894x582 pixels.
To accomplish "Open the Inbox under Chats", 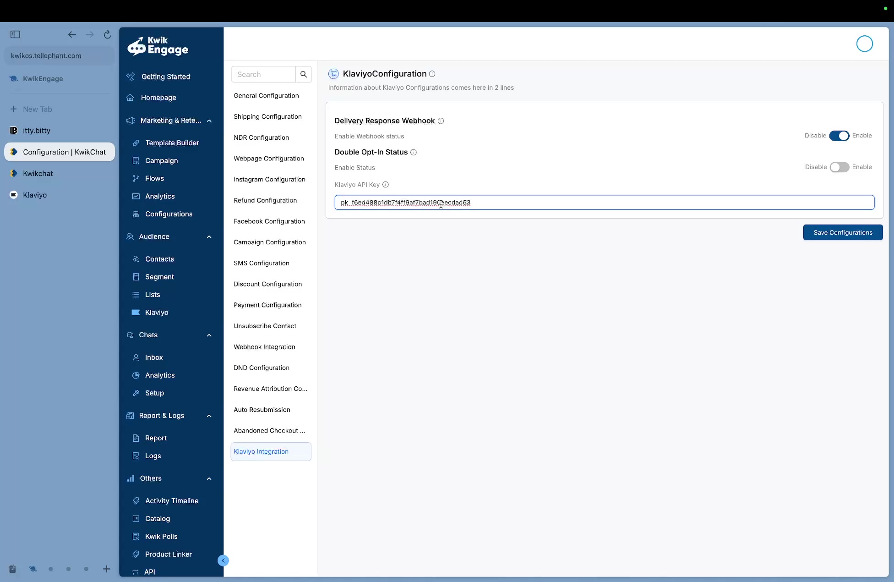I will (x=154, y=357).
